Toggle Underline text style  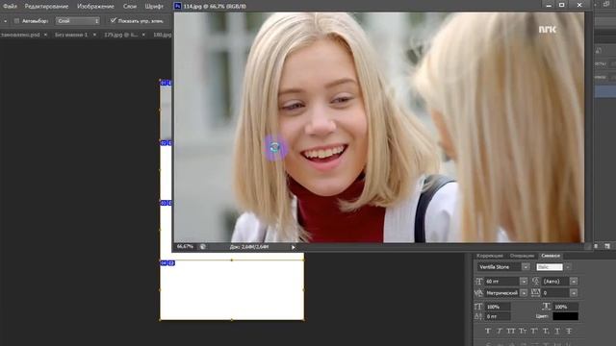pyautogui.click(x=557, y=331)
